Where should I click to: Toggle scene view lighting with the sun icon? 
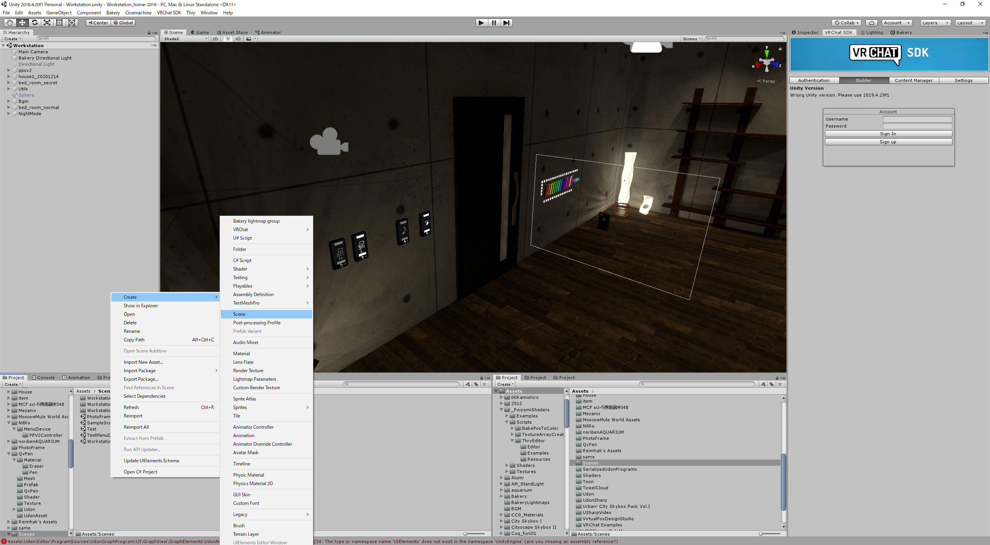(228, 38)
